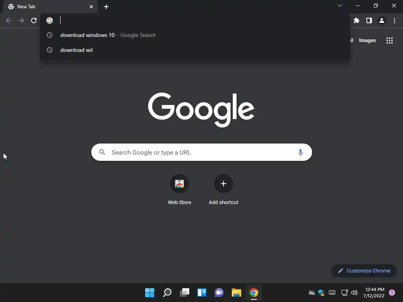
Task: Reload the page with refresh icon
Action: pyautogui.click(x=34, y=20)
